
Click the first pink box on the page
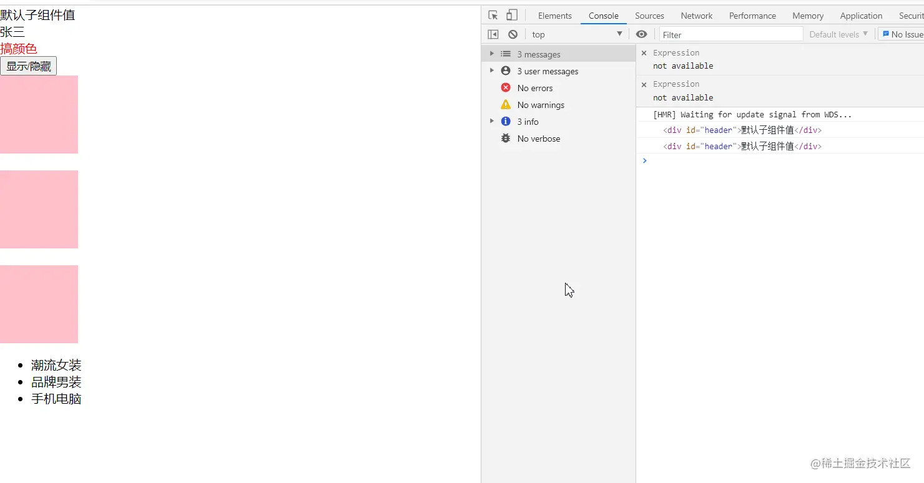pos(39,114)
